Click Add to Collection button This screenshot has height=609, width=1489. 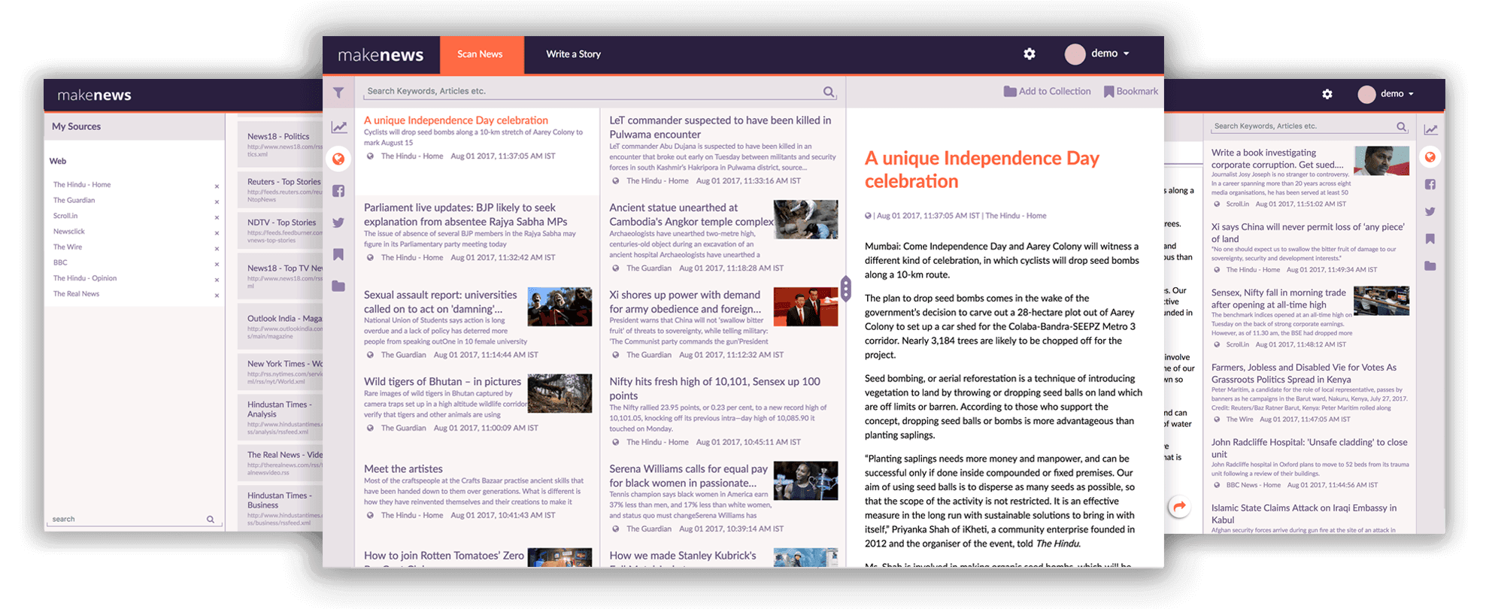[1047, 91]
